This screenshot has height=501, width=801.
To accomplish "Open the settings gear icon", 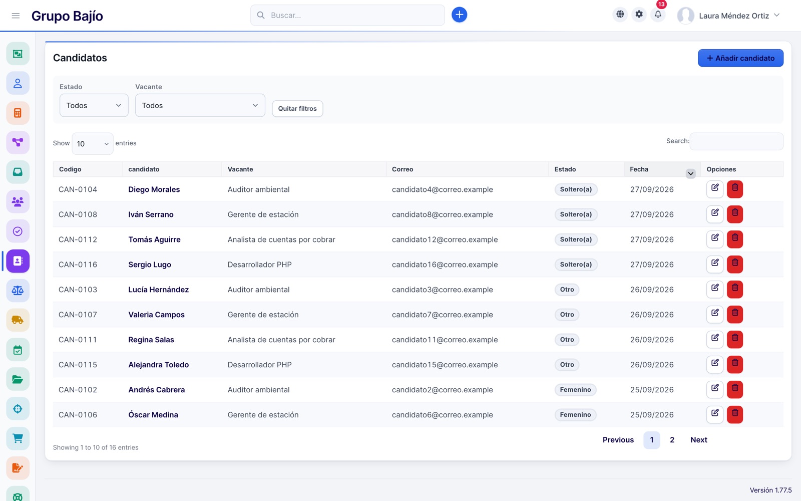I will coord(639,15).
